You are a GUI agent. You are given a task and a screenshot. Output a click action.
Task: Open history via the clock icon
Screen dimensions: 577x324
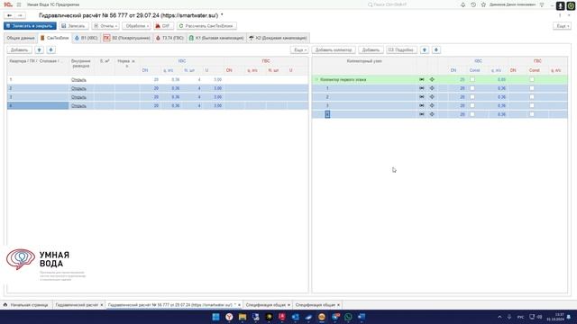point(473,4)
